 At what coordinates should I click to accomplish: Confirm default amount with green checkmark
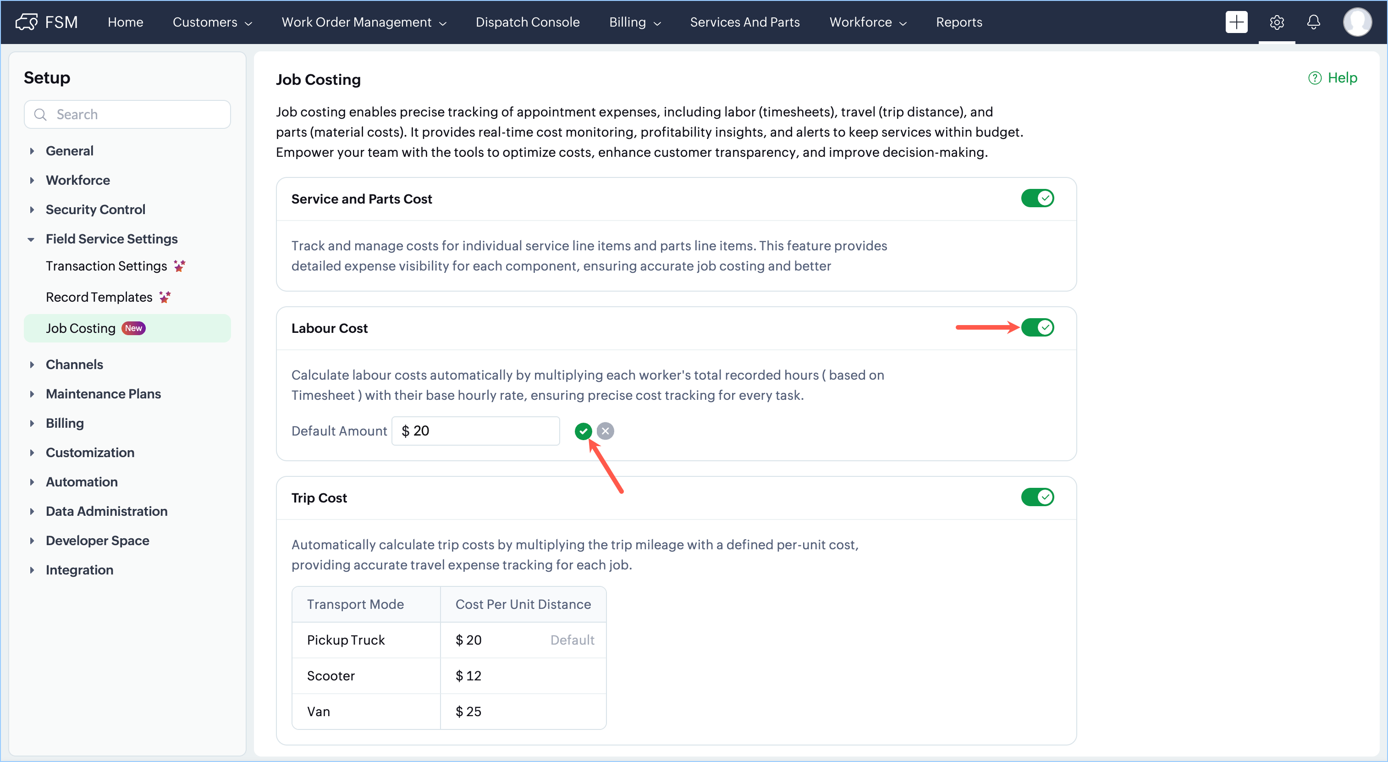[x=583, y=431]
